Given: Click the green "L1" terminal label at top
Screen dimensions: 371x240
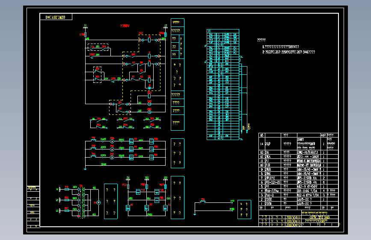Looking at the screenshot, I should coord(85,25).
